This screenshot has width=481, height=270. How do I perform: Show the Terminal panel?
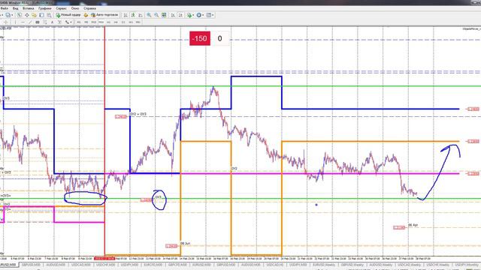[x=41, y=15]
